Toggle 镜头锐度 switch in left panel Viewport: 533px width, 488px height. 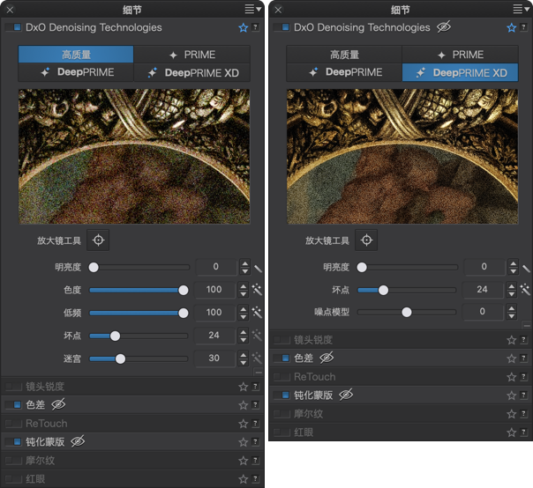[13, 386]
